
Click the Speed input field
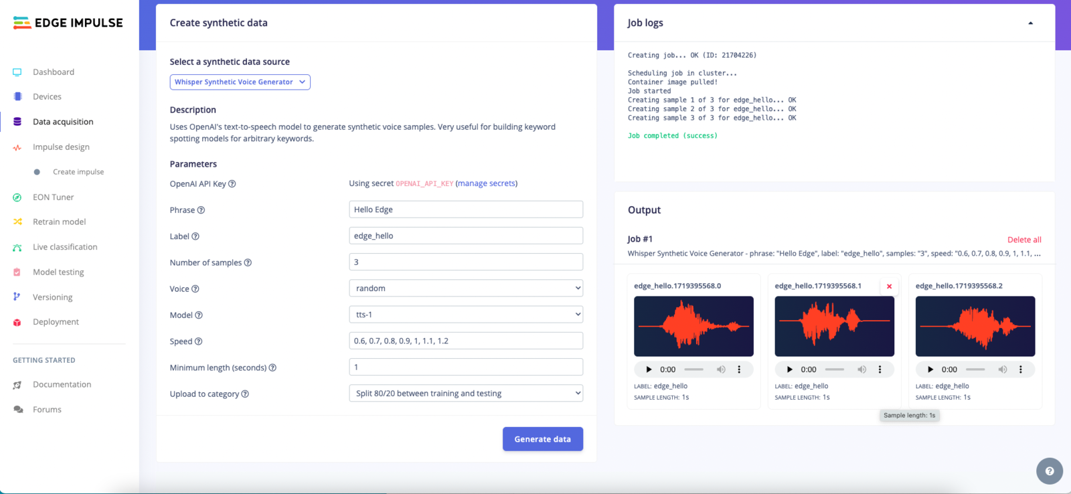click(466, 341)
